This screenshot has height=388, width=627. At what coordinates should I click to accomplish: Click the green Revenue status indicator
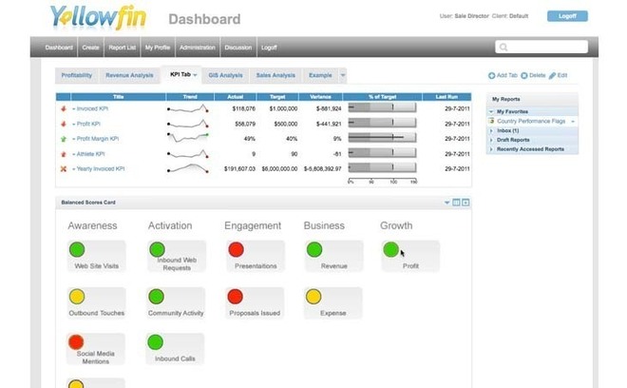coord(314,250)
